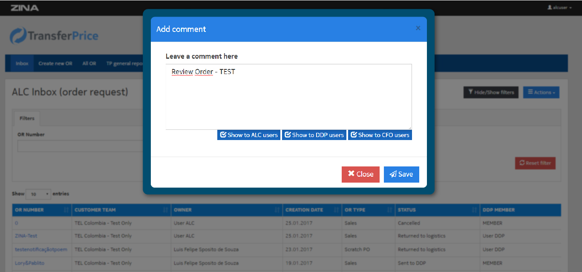Toggle Show to ALC users checkbox

pyautogui.click(x=249, y=135)
